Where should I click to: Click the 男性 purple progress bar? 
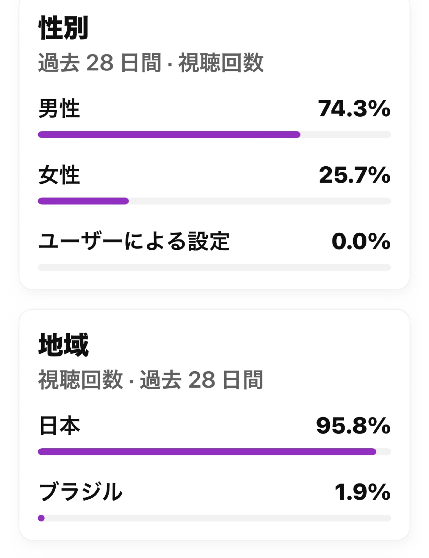pos(169,135)
